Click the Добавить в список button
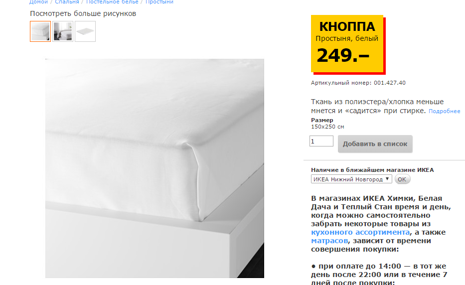465x285 pixels. pos(375,144)
